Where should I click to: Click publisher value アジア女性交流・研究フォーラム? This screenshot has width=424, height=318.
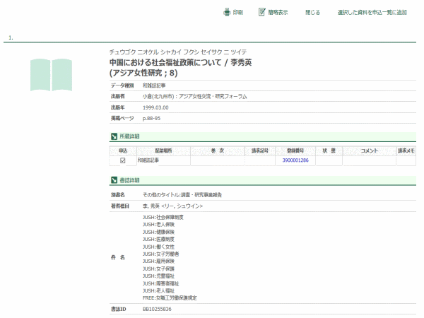coord(213,97)
